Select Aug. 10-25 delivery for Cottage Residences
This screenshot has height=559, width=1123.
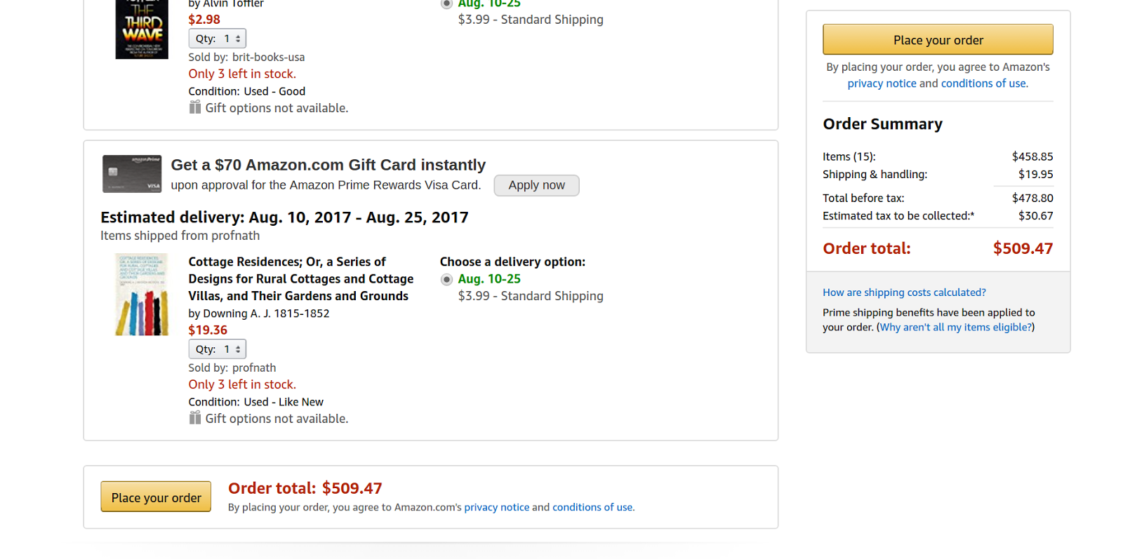coord(446,280)
